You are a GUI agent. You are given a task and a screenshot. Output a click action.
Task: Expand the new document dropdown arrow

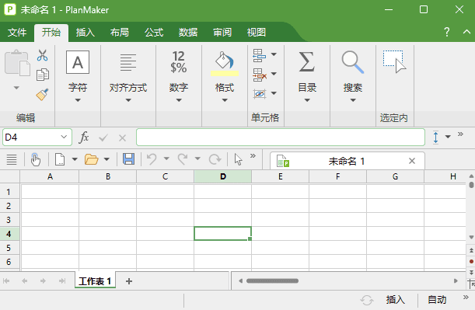point(75,159)
